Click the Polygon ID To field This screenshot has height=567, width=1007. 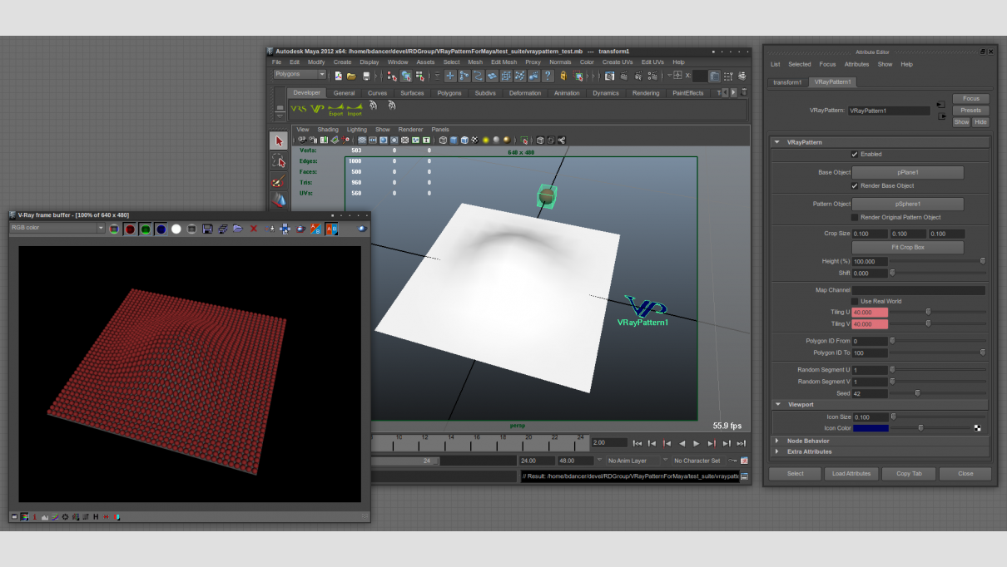click(x=871, y=353)
